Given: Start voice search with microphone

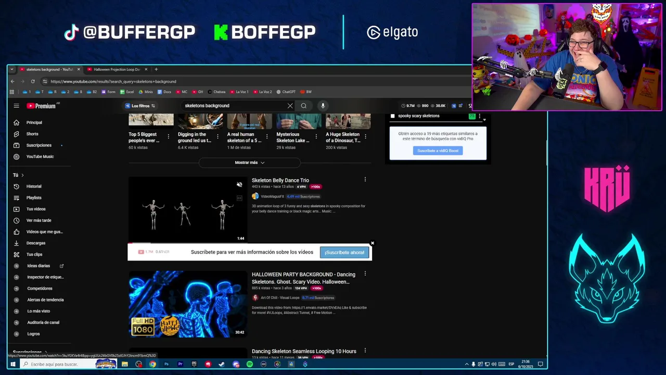Looking at the screenshot, I should pos(323,106).
